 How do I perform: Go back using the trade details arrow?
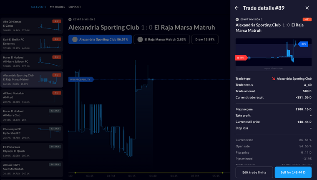point(237,8)
